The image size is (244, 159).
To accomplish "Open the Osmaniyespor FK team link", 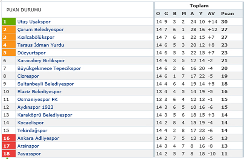I will click(x=37, y=99).
